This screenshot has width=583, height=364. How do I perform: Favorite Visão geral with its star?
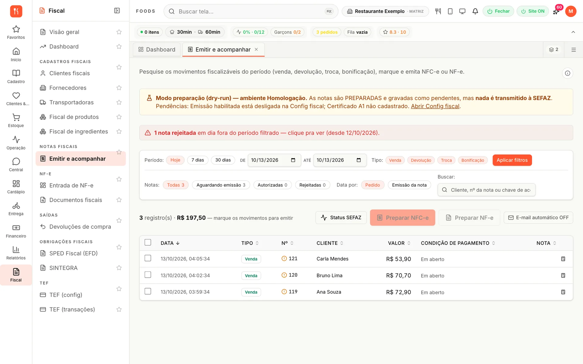point(119,32)
